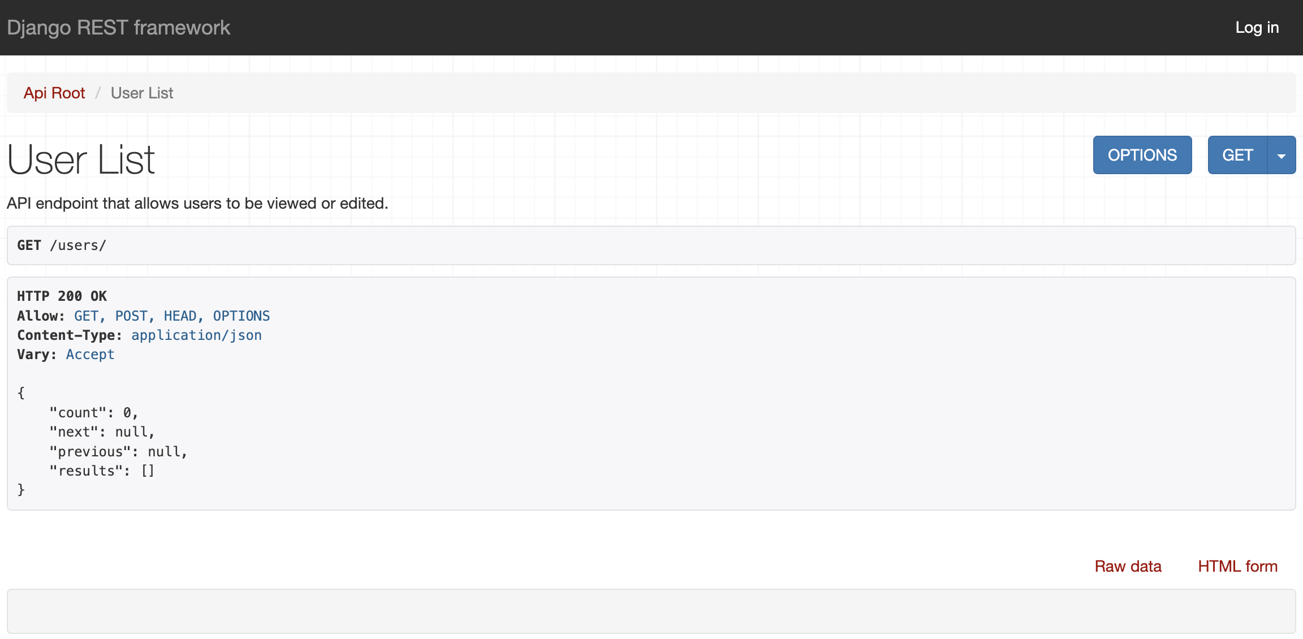This screenshot has height=639, width=1303.
Task: Switch to the HTML form tab
Action: click(1237, 566)
